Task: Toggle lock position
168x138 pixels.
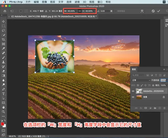Action: click(145, 85)
